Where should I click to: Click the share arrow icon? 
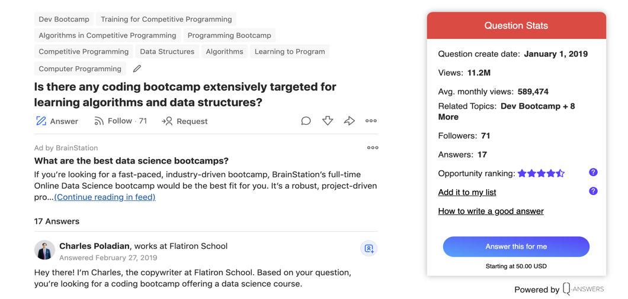point(350,121)
